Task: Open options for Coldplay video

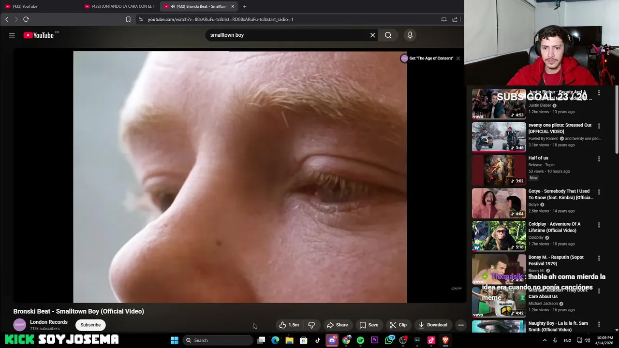Action: coord(599,225)
